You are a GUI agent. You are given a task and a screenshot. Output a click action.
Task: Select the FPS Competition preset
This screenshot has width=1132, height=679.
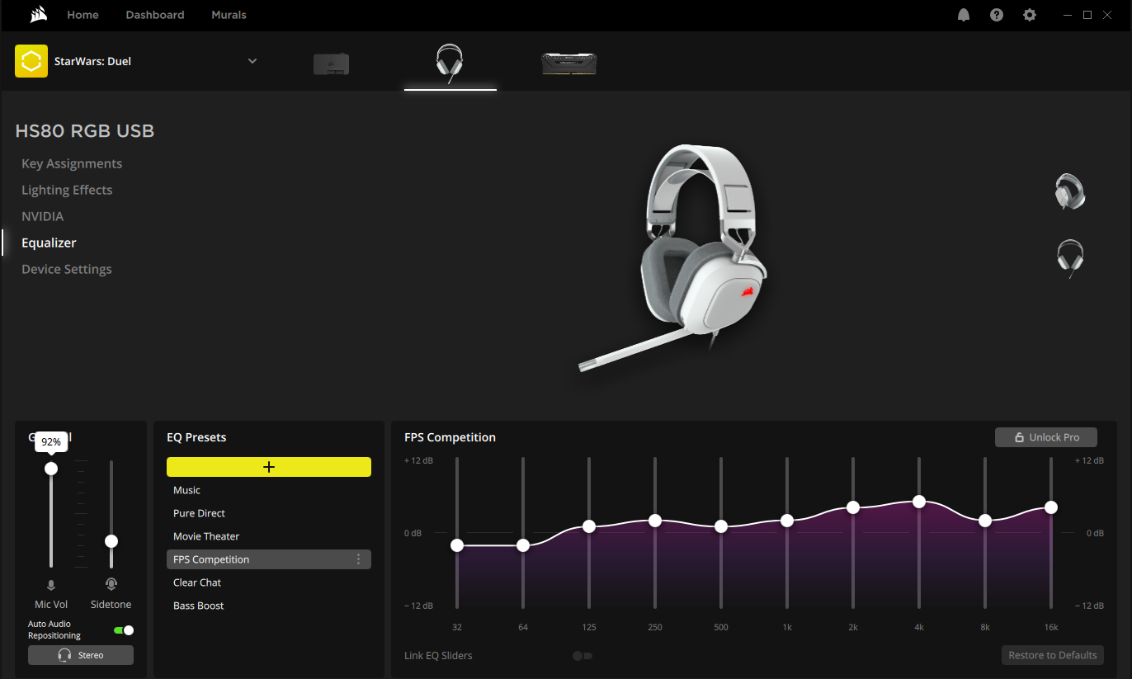point(269,559)
